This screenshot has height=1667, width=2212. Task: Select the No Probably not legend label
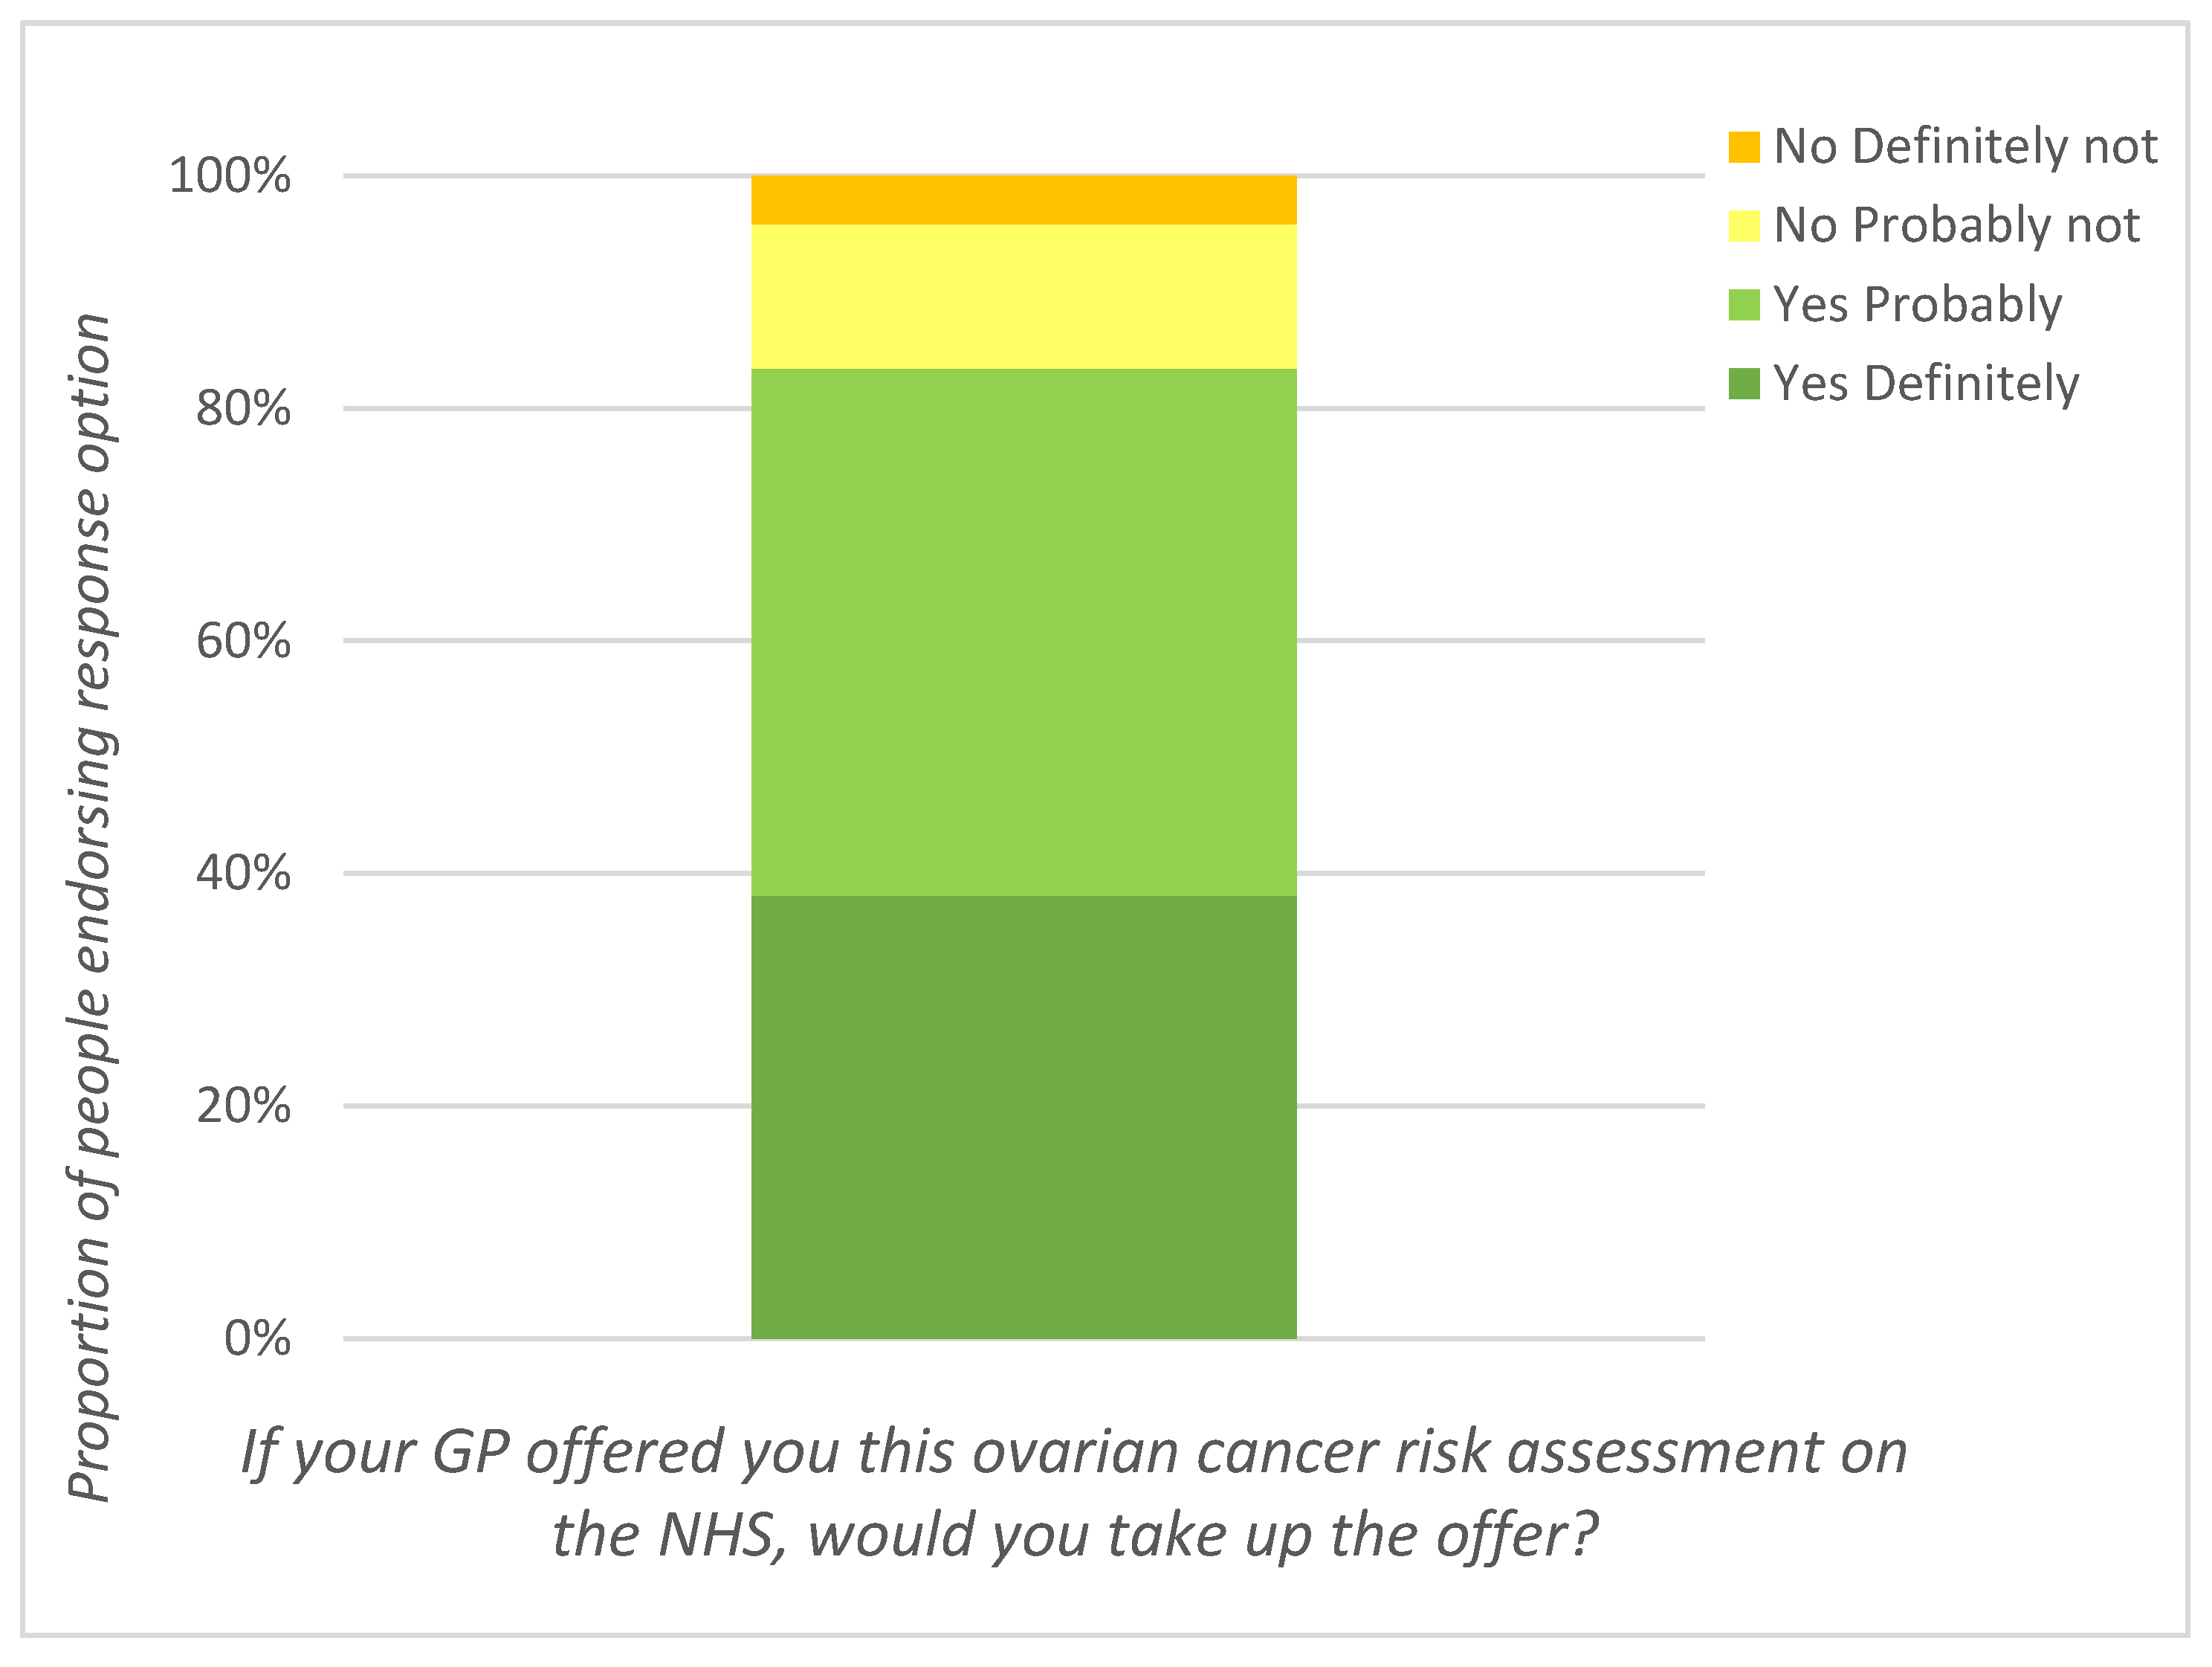[x=1957, y=226]
